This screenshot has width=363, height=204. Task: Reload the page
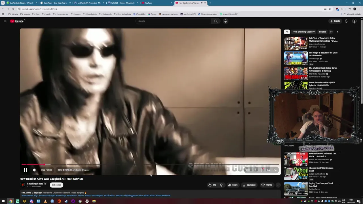click(13, 9)
